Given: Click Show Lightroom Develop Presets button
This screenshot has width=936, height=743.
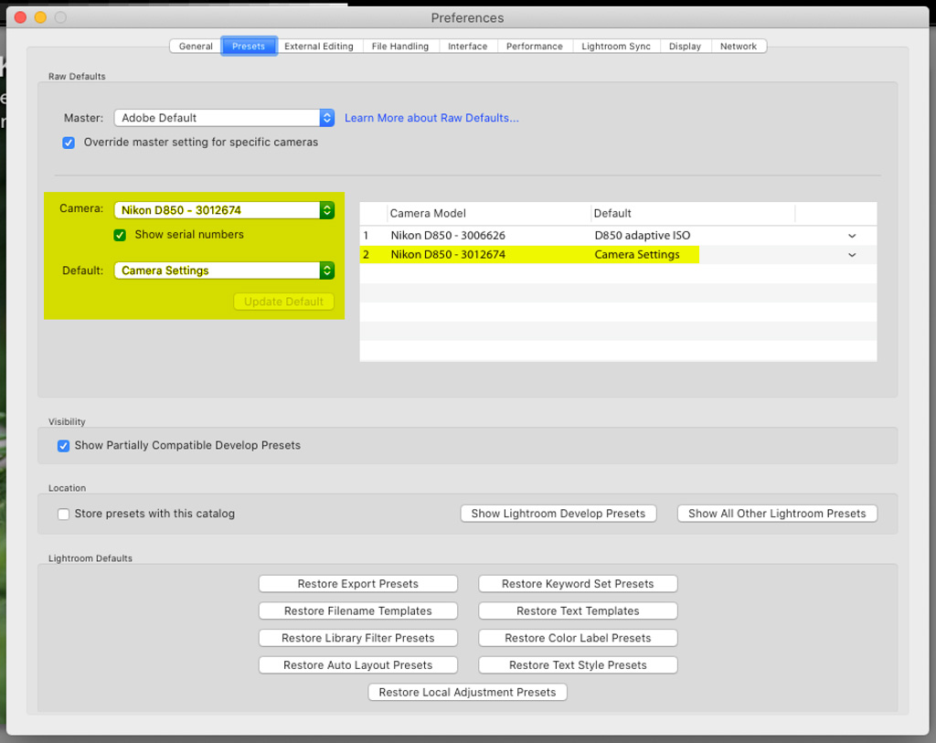Looking at the screenshot, I should (558, 514).
